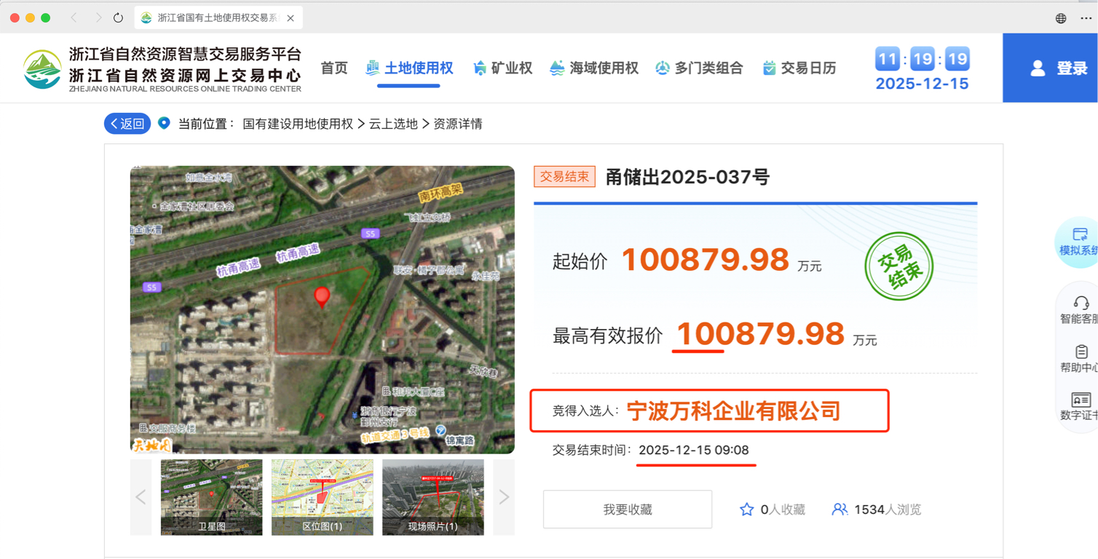Click the 土地使用权 buildings icon
The width and height of the screenshot is (1098, 559).
point(372,68)
